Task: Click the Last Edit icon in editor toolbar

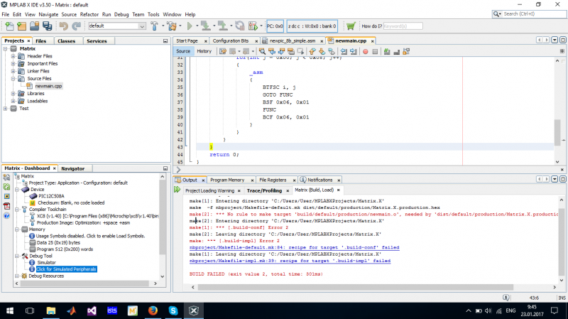Action: click(223, 51)
